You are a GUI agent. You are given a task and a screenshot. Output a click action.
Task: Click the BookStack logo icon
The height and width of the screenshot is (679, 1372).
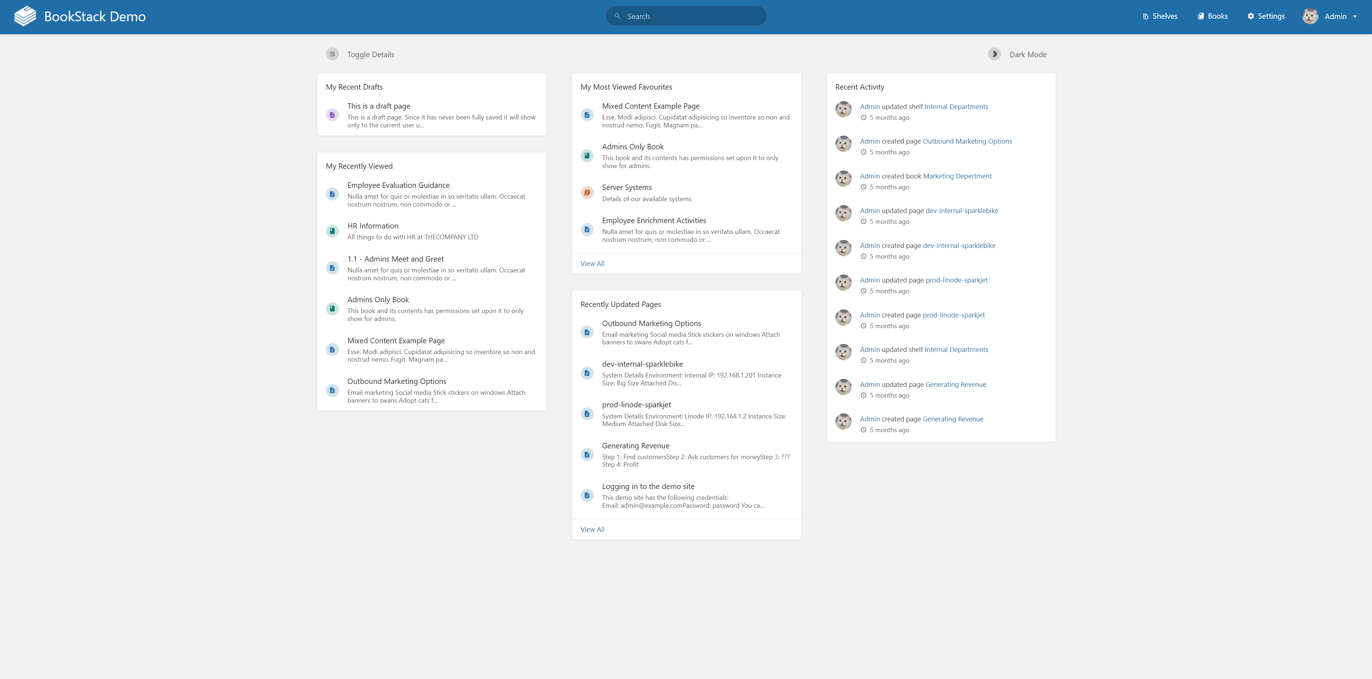click(25, 16)
